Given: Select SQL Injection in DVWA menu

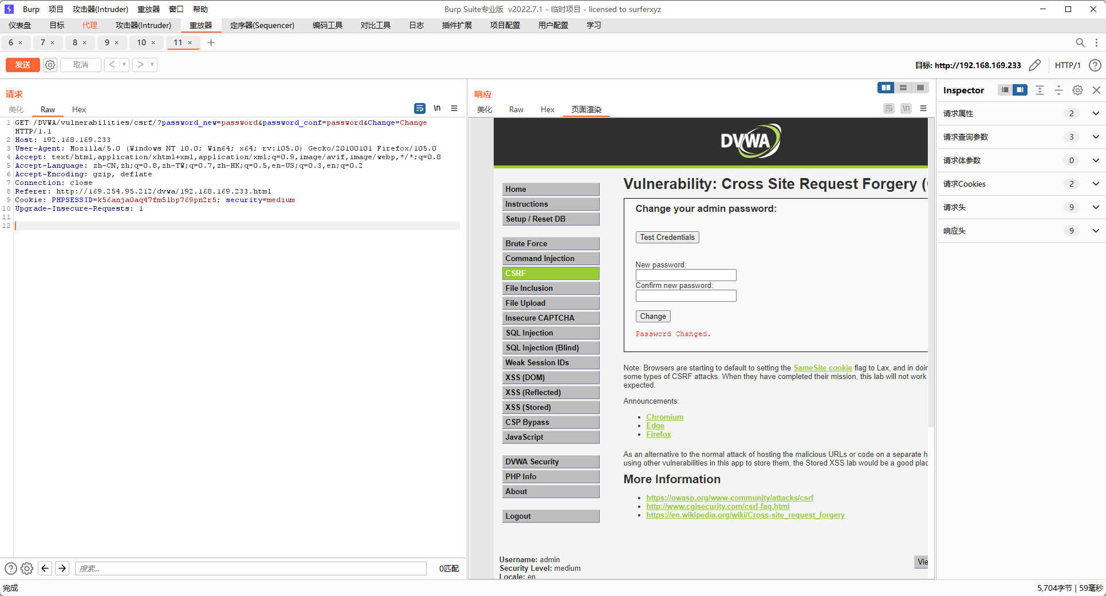Looking at the screenshot, I should pyautogui.click(x=551, y=333).
